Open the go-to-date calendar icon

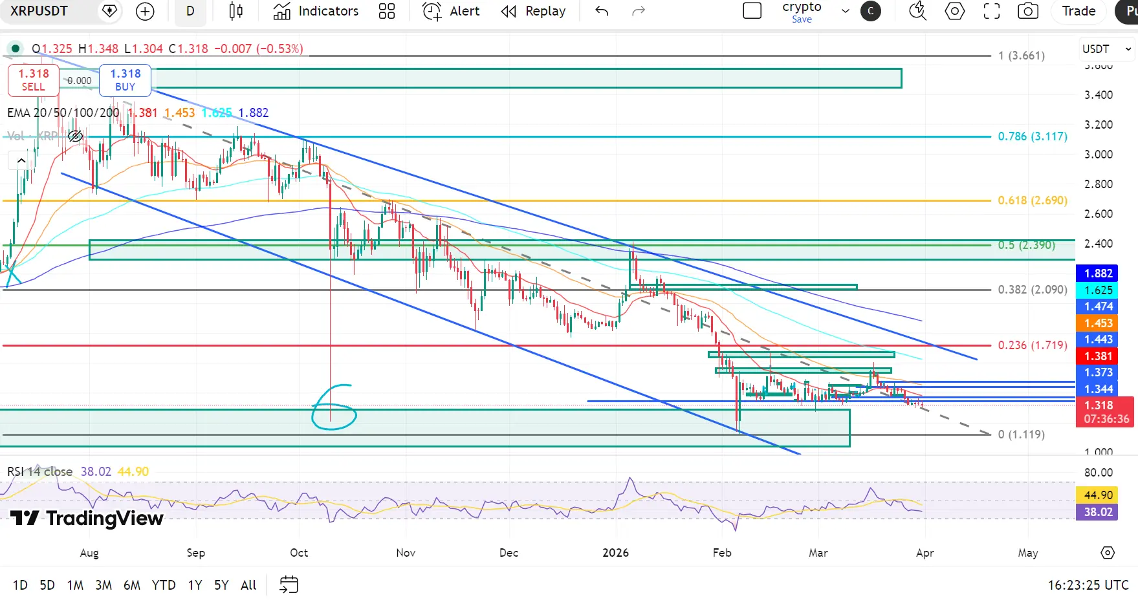click(289, 585)
